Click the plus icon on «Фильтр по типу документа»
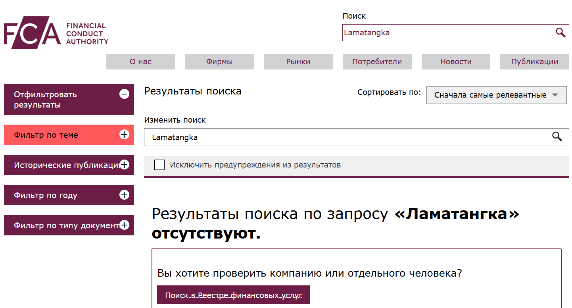The height and width of the screenshot is (308, 572). tap(124, 225)
